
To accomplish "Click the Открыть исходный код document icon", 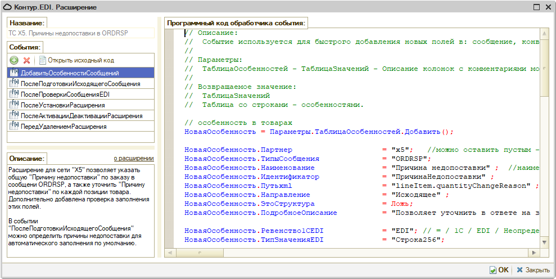I will [x=42, y=60].
